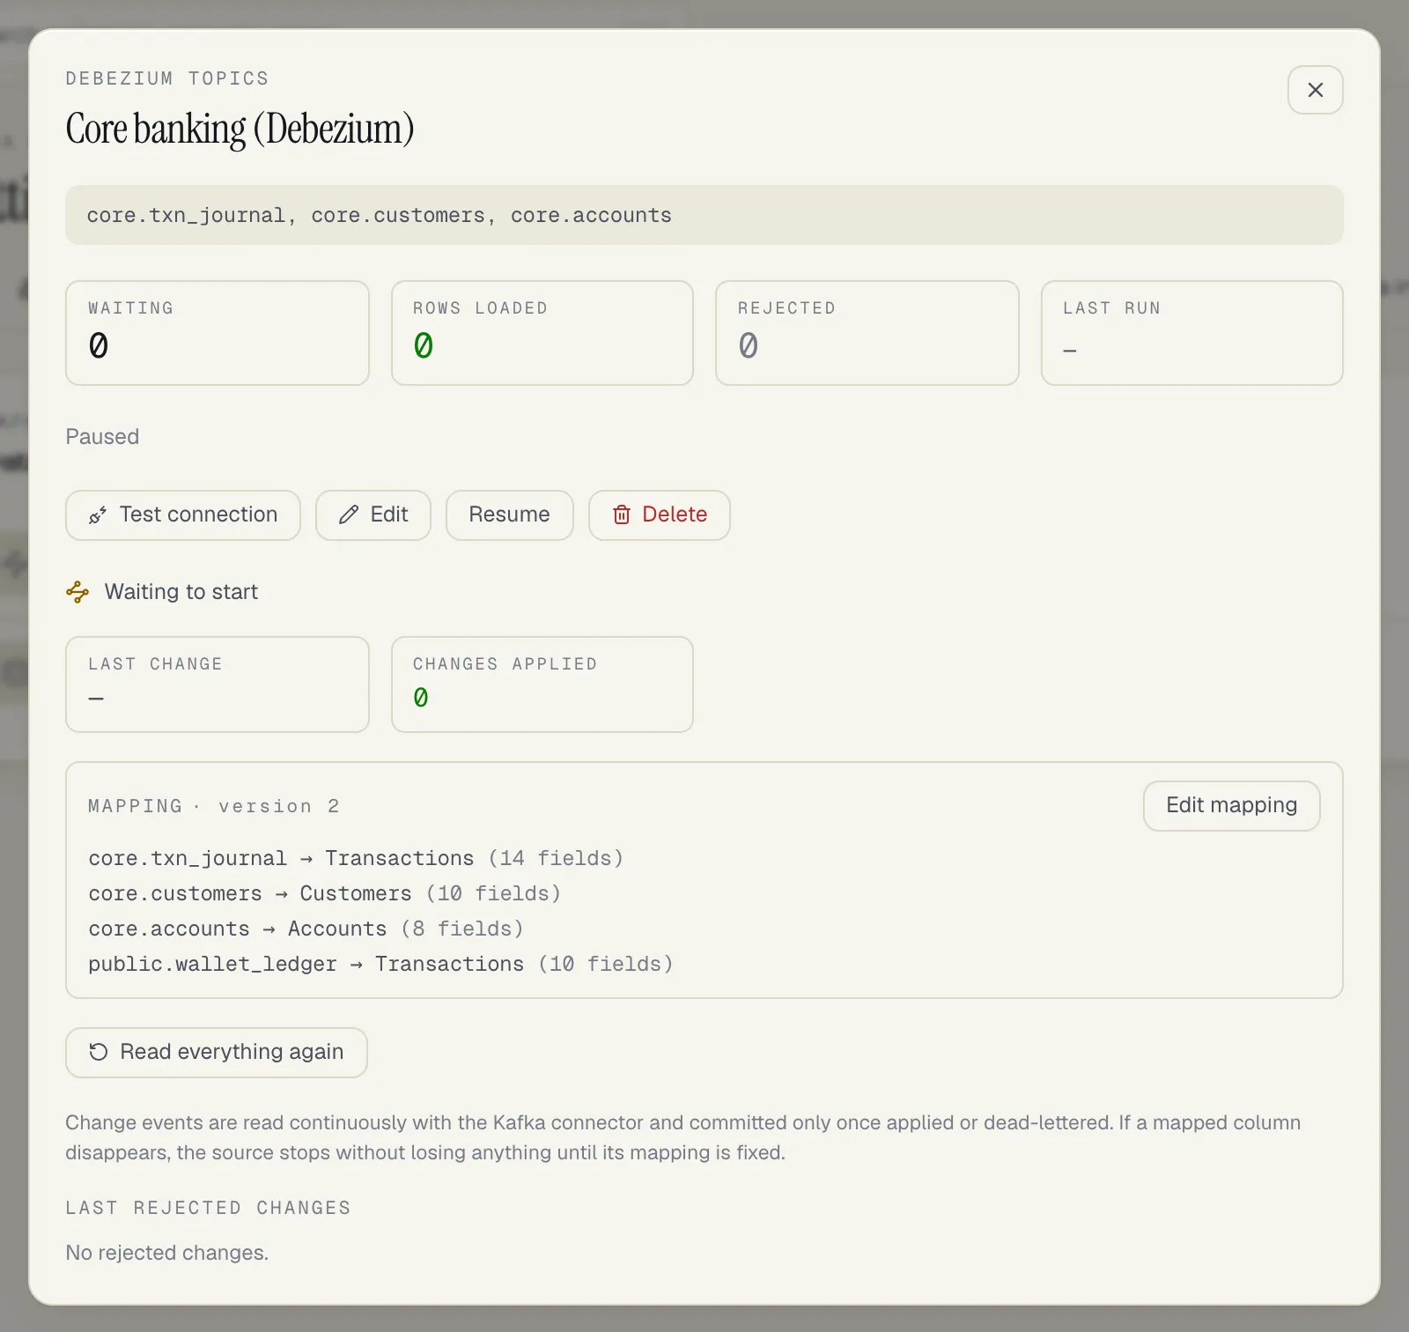Click the Change events are read continuously description

683,1137
